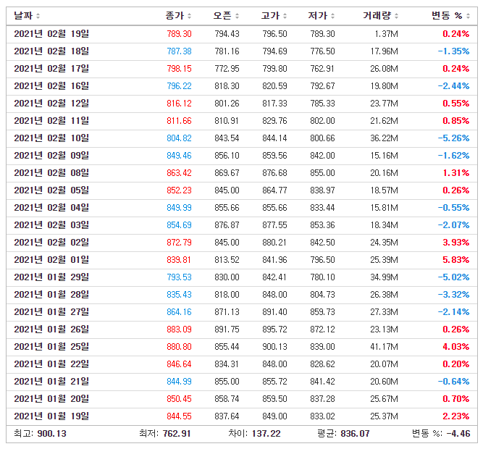Select the 오픈 column header label
The width and height of the screenshot is (483, 449).
click(222, 15)
